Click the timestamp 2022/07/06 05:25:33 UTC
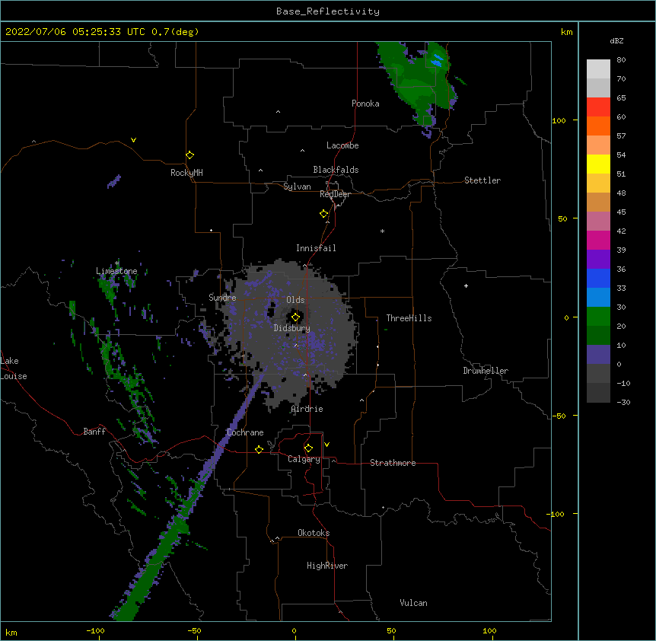The width and height of the screenshot is (656, 641). [x=75, y=32]
